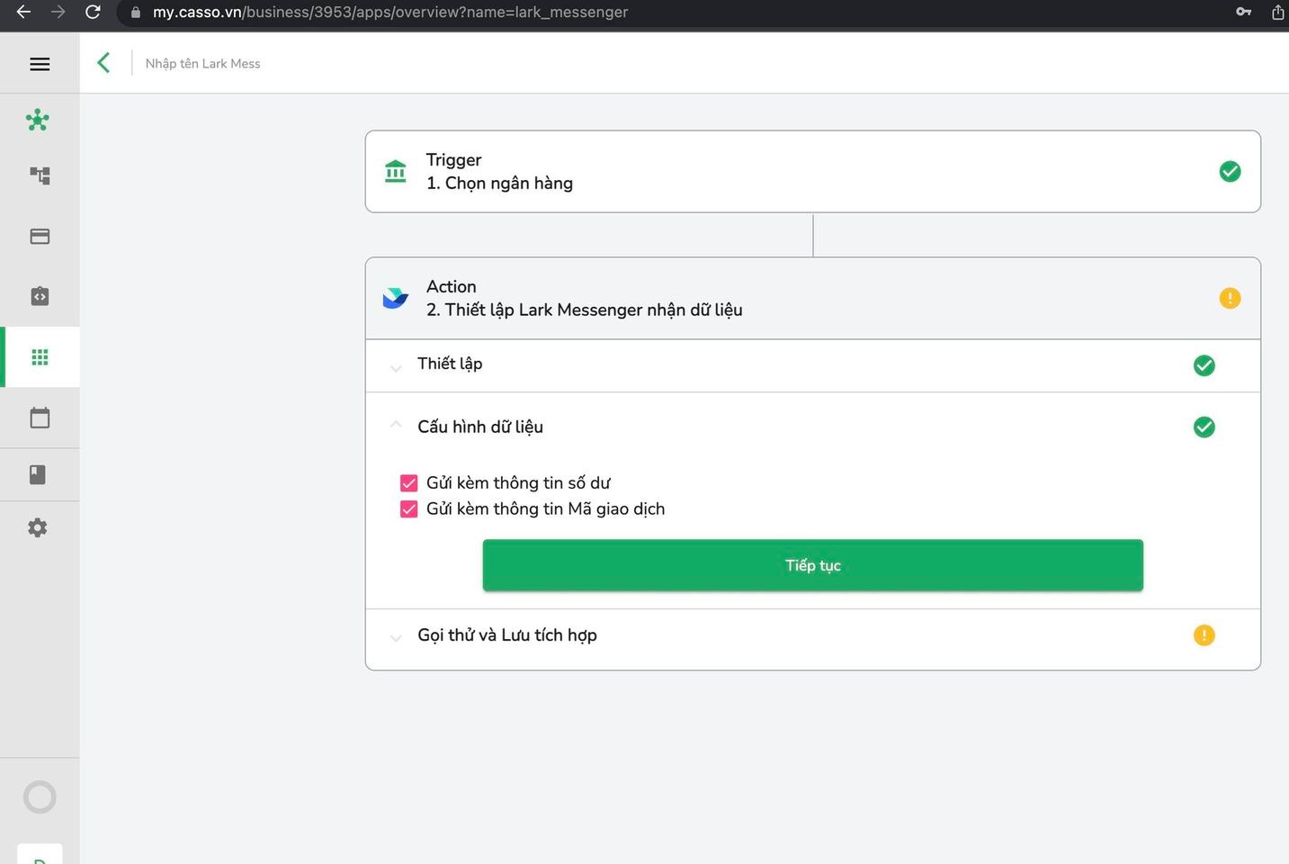The width and height of the screenshot is (1289, 864).
Task: Click the share icon in browser toolbar
Action: 1278,12
